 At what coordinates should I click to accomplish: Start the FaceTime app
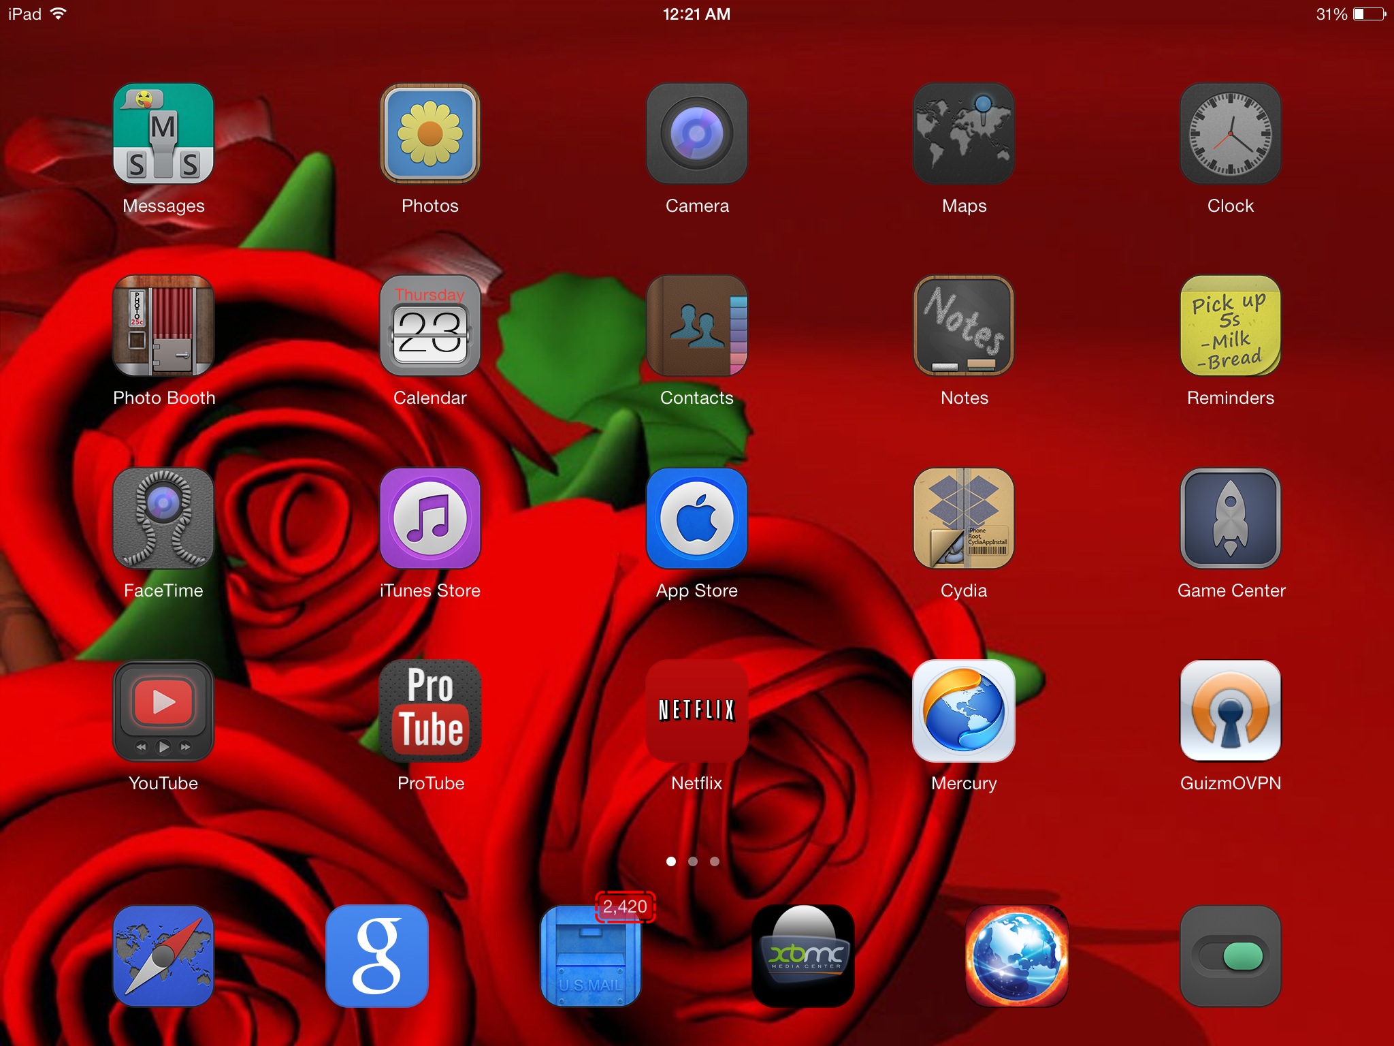click(x=163, y=518)
